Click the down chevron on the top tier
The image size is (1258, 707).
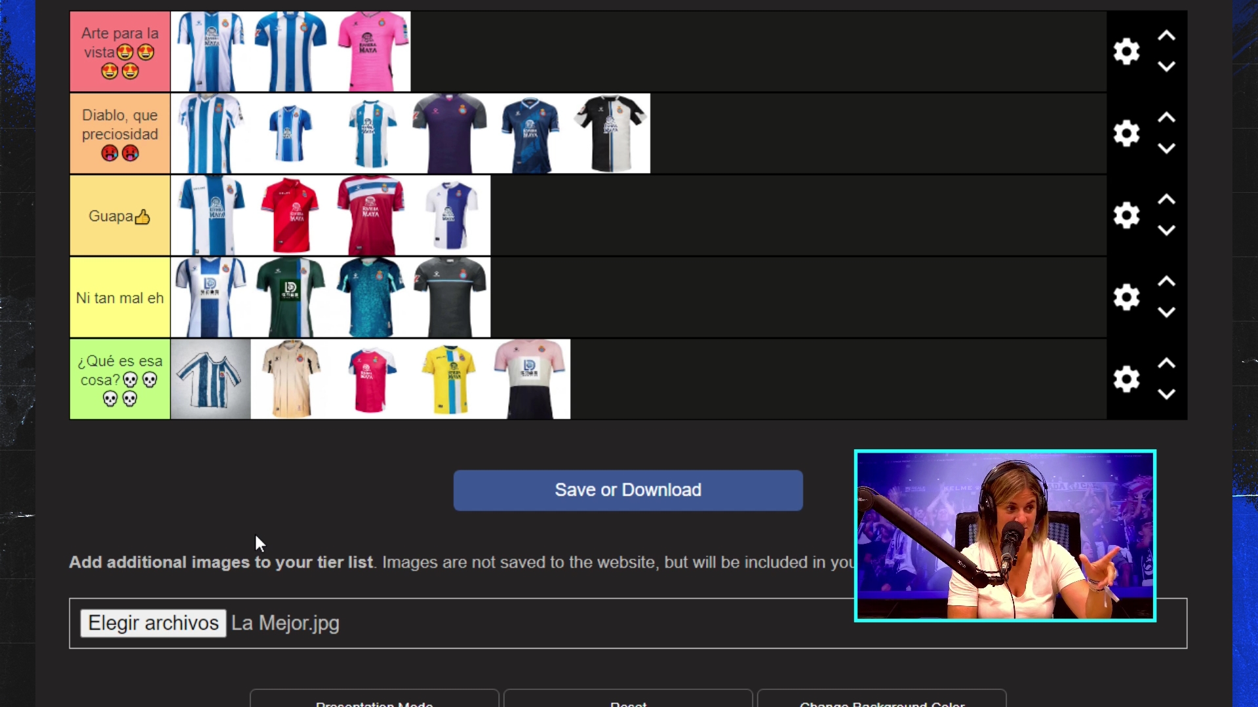(x=1167, y=66)
